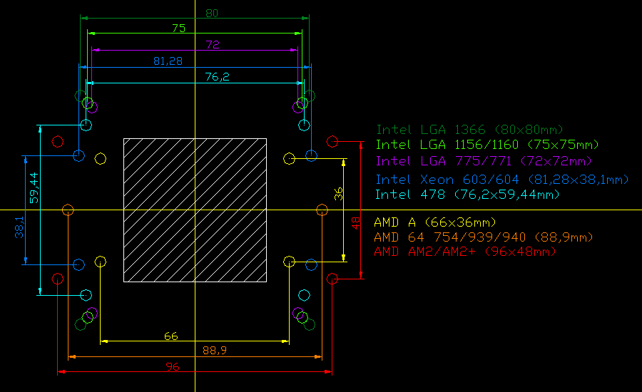The image size is (642, 392).
Task: Select legend text Intel Xeon 603/604
Action: pos(447,180)
